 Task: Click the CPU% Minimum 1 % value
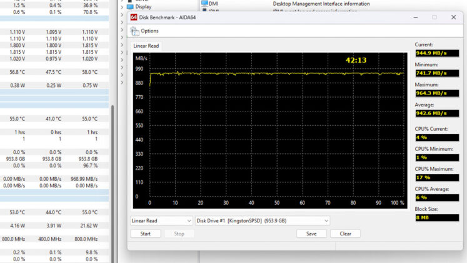[x=437, y=157]
